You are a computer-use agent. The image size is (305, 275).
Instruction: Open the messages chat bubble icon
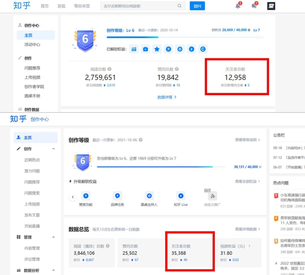pos(254,6)
